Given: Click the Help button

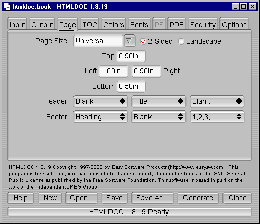Looking at the screenshot, I should click(x=21, y=198).
